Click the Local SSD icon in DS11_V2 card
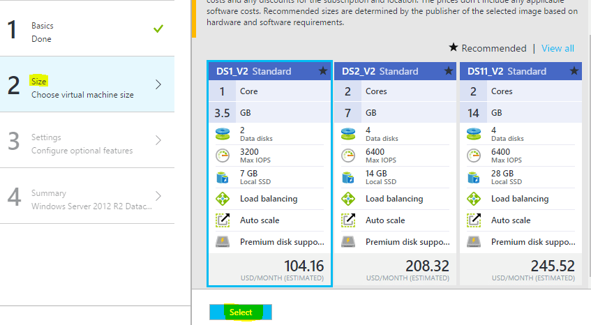 (x=473, y=177)
